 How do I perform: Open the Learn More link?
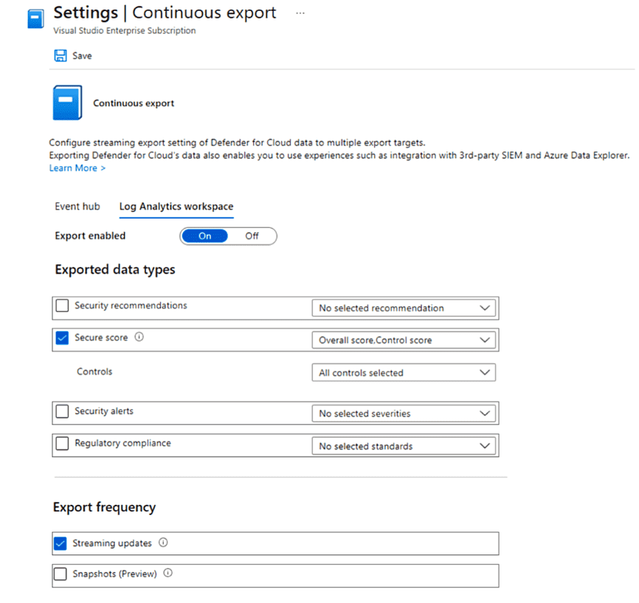click(x=77, y=168)
